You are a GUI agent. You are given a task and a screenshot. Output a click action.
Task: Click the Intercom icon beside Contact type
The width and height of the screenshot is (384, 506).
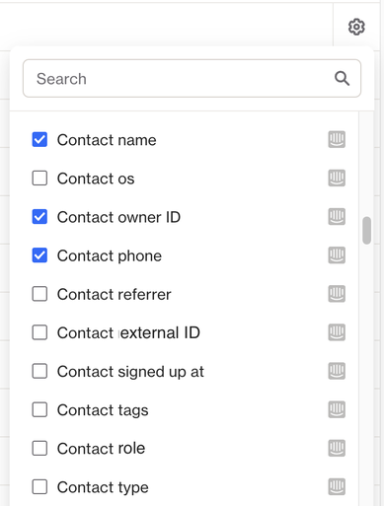(x=337, y=486)
